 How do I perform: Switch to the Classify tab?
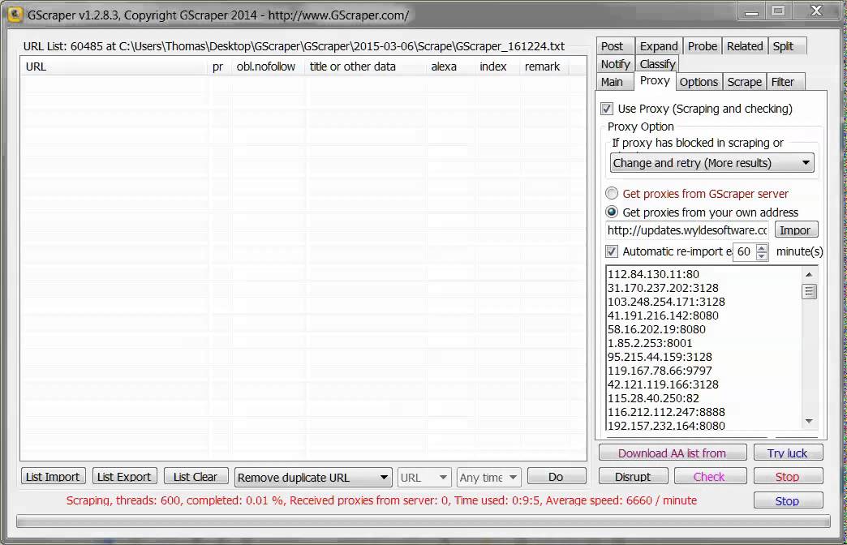657,64
